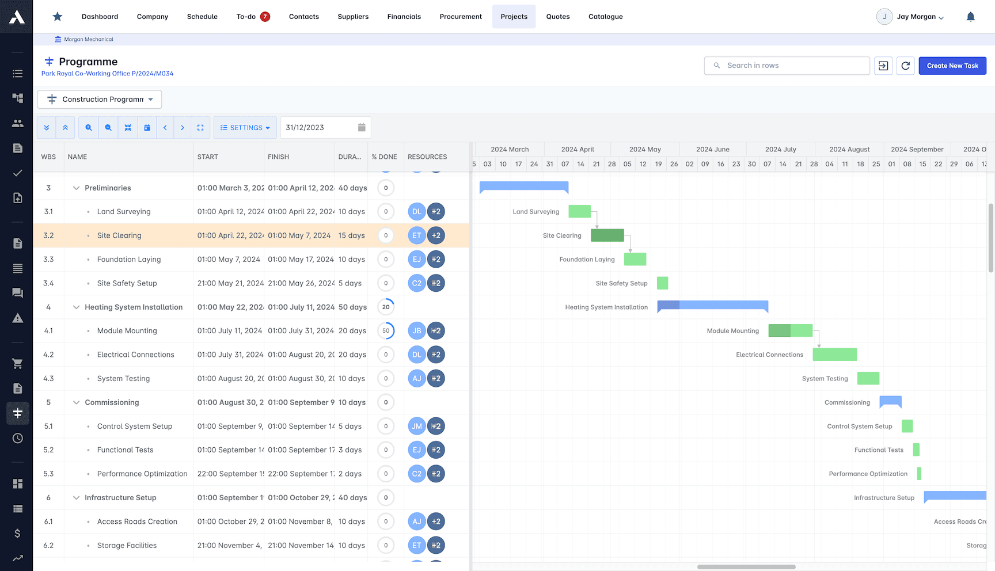Zoom out of the Gantt timeline
This screenshot has width=995, height=571.
pyautogui.click(x=108, y=127)
